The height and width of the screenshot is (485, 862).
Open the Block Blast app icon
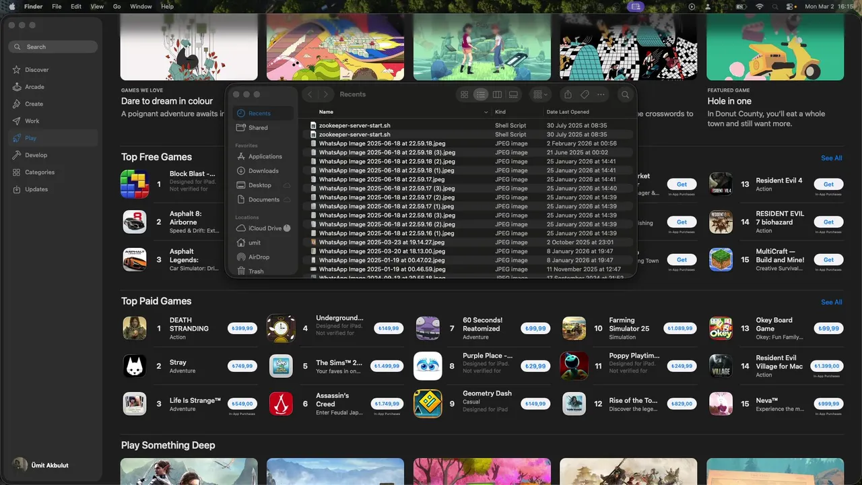pos(135,184)
